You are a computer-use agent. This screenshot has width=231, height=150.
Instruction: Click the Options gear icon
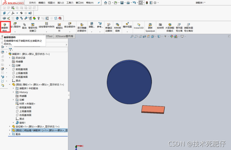click(155, 3)
